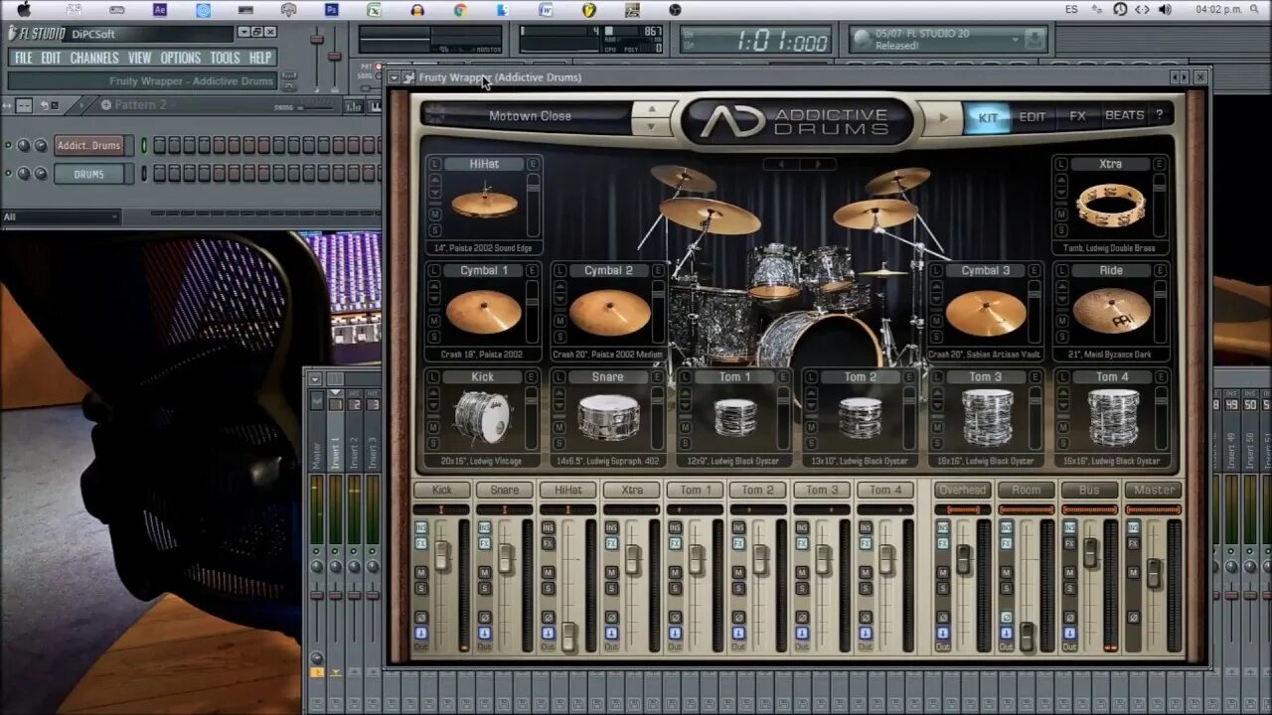Image resolution: width=1272 pixels, height=715 pixels.
Task: Toggle INS on the Xtra mixer channel
Action: click(611, 527)
